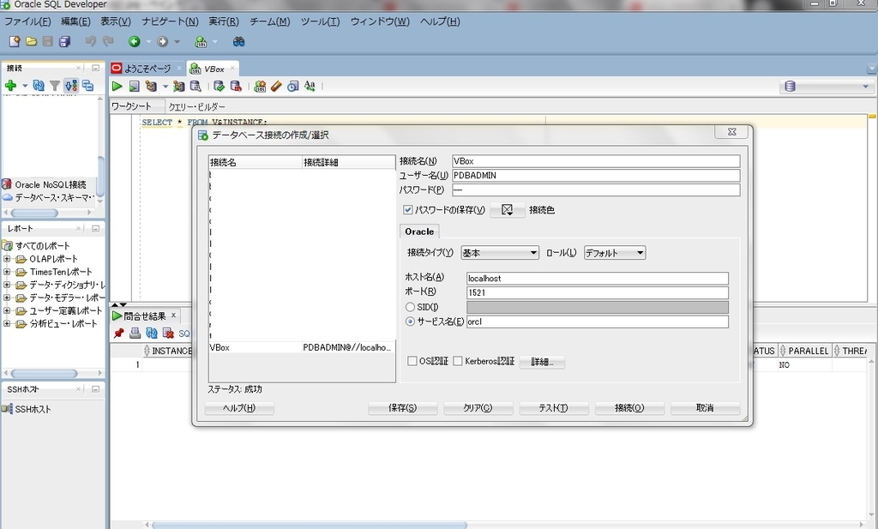Open the ロール dropdown showing デフォルト
Image resolution: width=878 pixels, height=529 pixels.
click(614, 252)
